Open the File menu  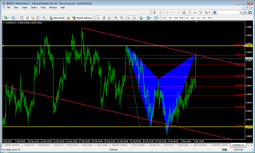pos(9,7)
